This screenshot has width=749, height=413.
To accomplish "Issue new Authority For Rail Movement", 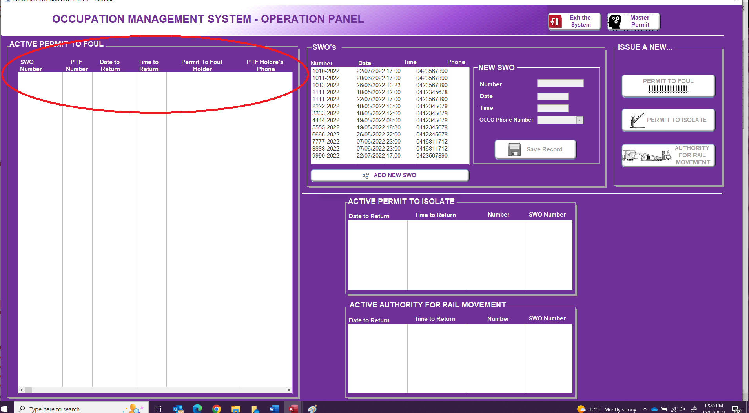I will pyautogui.click(x=668, y=155).
